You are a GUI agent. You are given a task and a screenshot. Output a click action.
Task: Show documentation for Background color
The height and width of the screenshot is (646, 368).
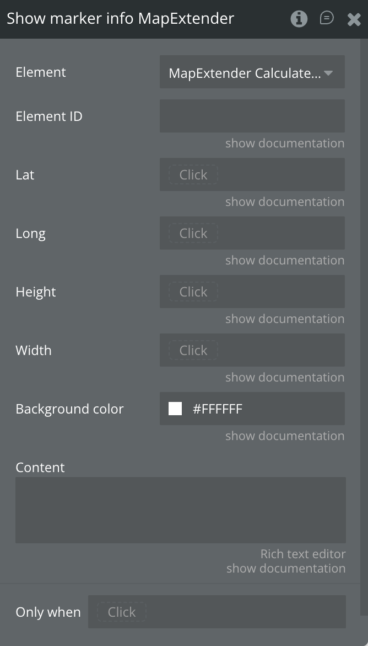pos(284,436)
